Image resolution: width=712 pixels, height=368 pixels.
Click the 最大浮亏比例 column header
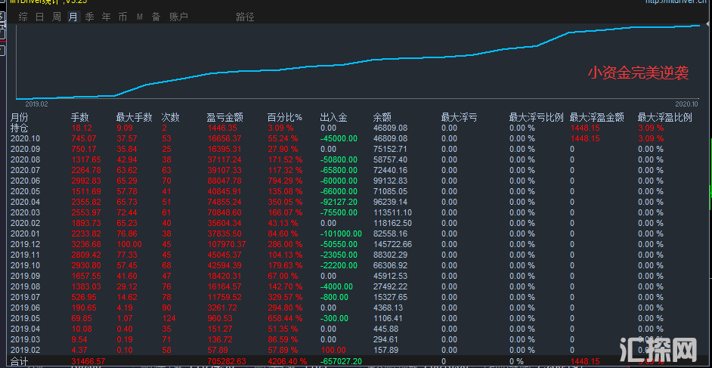[536, 118]
